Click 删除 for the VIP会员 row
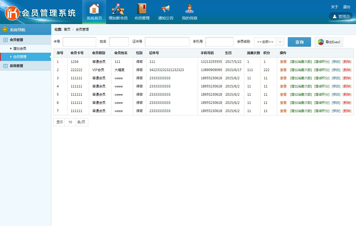 347,70
